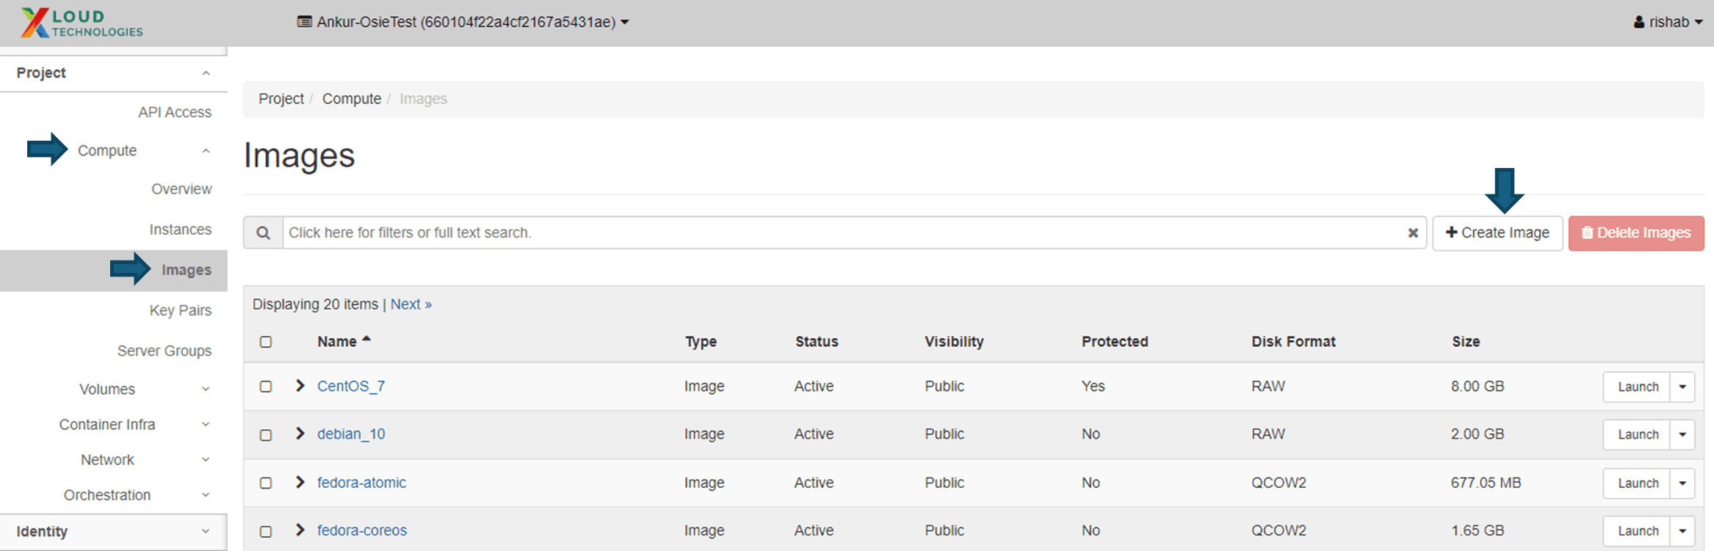Open actions dropdown caret for debian_10
Screen dimensions: 1714x551
(x=1682, y=434)
